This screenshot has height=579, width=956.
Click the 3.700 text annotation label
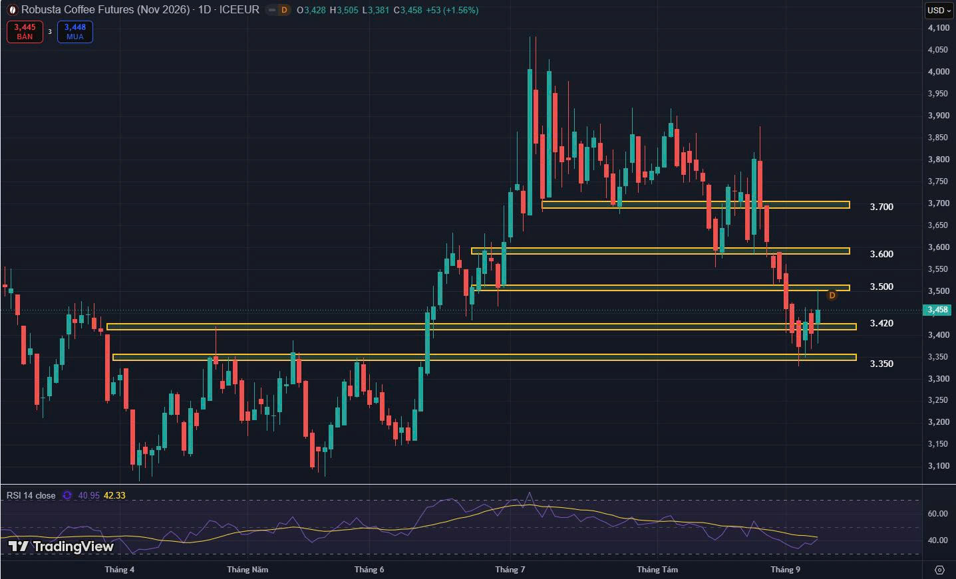pyautogui.click(x=881, y=207)
